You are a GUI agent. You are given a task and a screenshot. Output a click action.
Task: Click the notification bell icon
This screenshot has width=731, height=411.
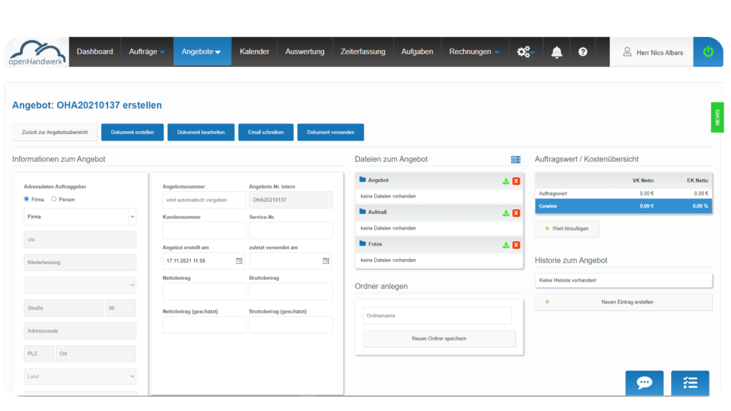pos(557,52)
